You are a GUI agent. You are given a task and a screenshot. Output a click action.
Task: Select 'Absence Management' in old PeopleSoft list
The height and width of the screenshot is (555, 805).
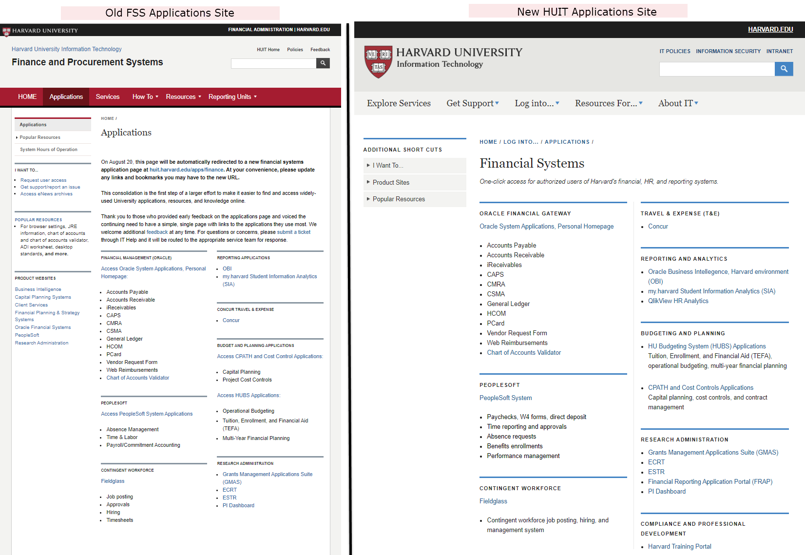[133, 429]
